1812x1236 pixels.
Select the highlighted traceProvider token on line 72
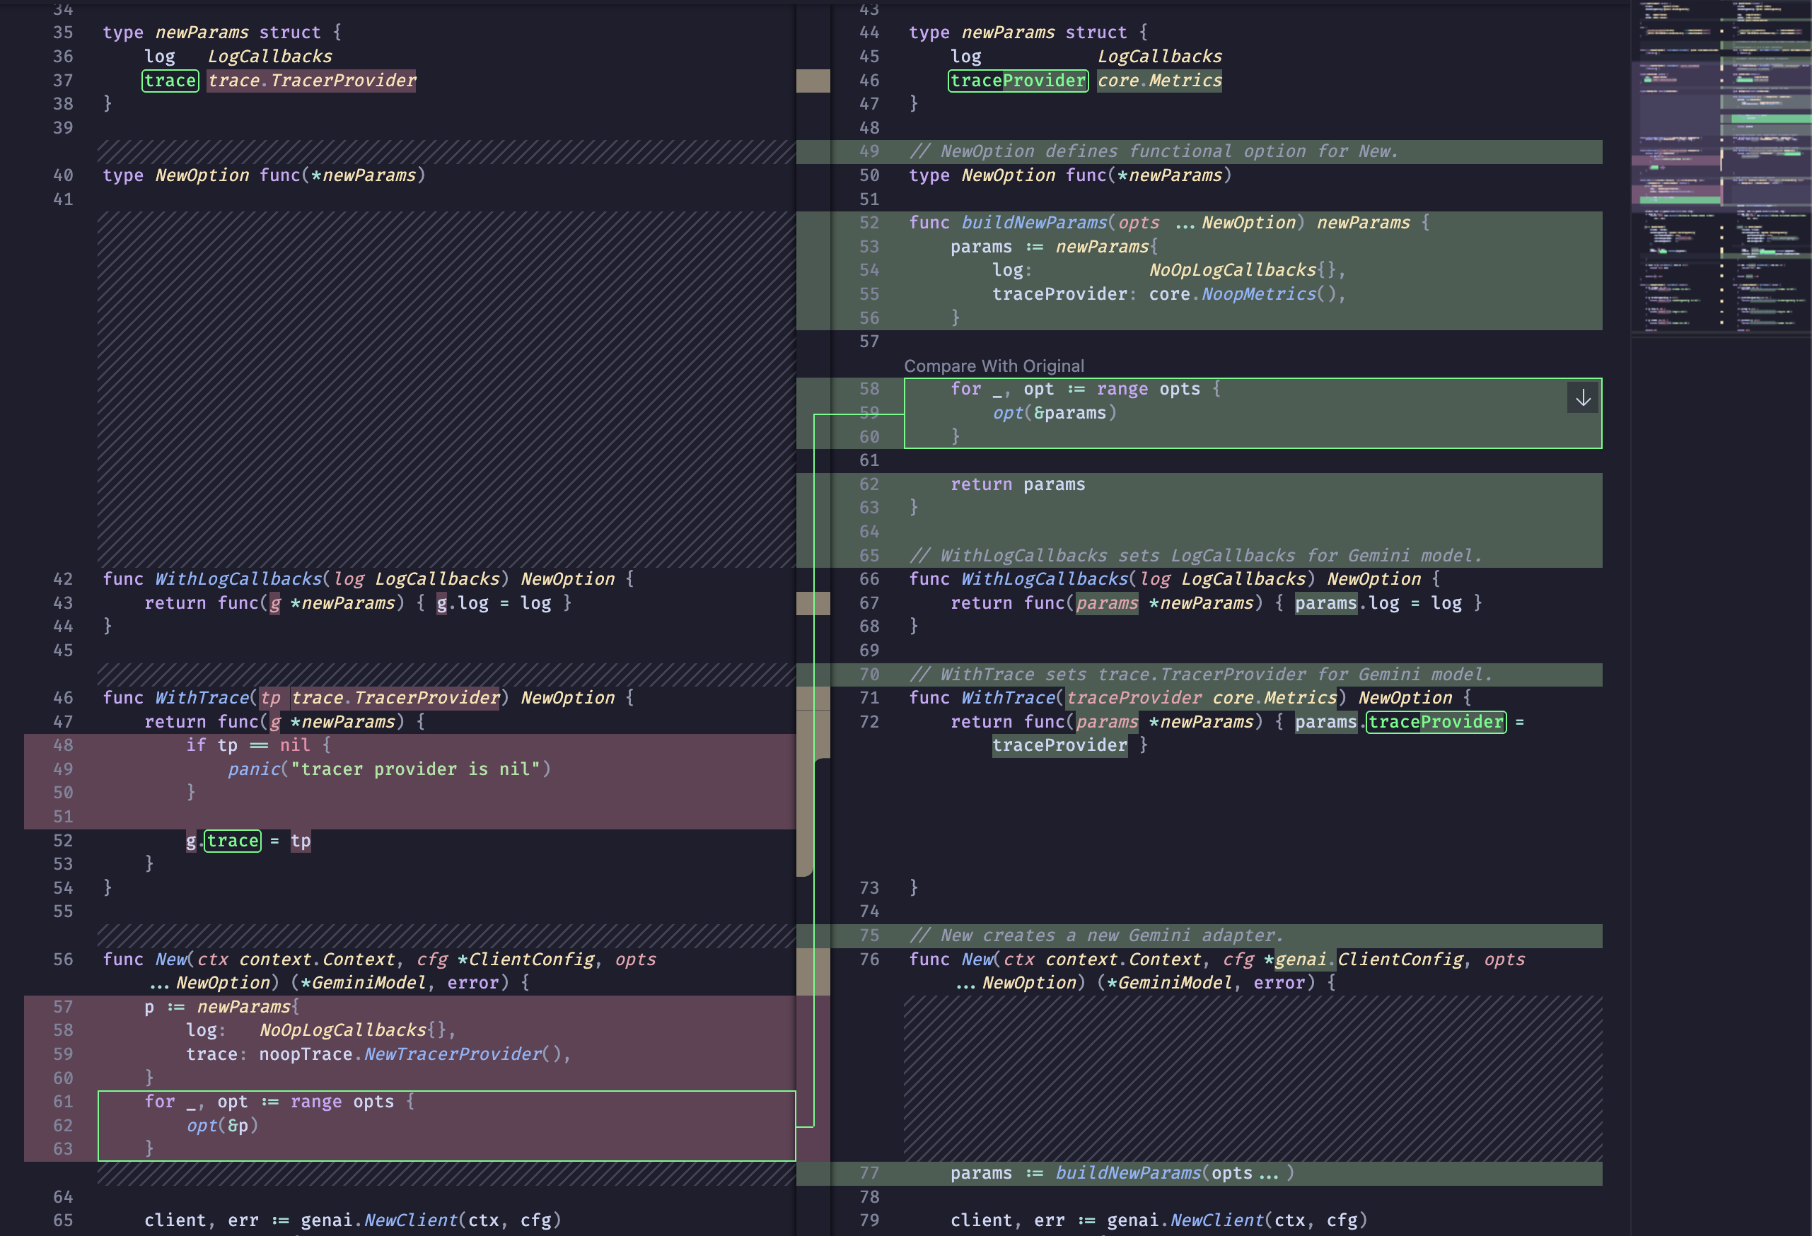[1436, 722]
